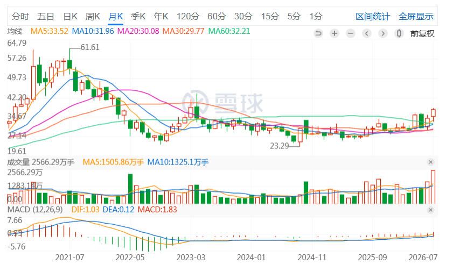Image resolution: width=460 pixels, height=264 pixels.
Task: Select the 60分 interval tab
Action: point(217,16)
